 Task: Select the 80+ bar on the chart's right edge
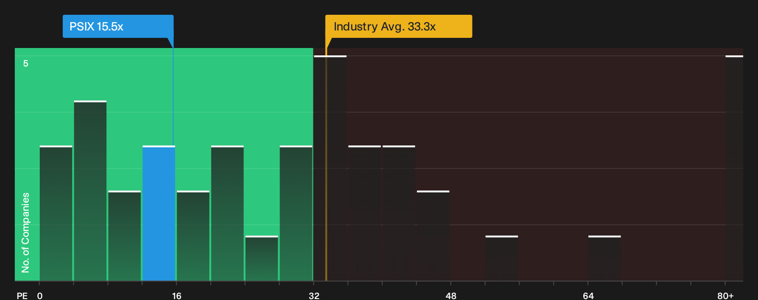click(x=734, y=168)
